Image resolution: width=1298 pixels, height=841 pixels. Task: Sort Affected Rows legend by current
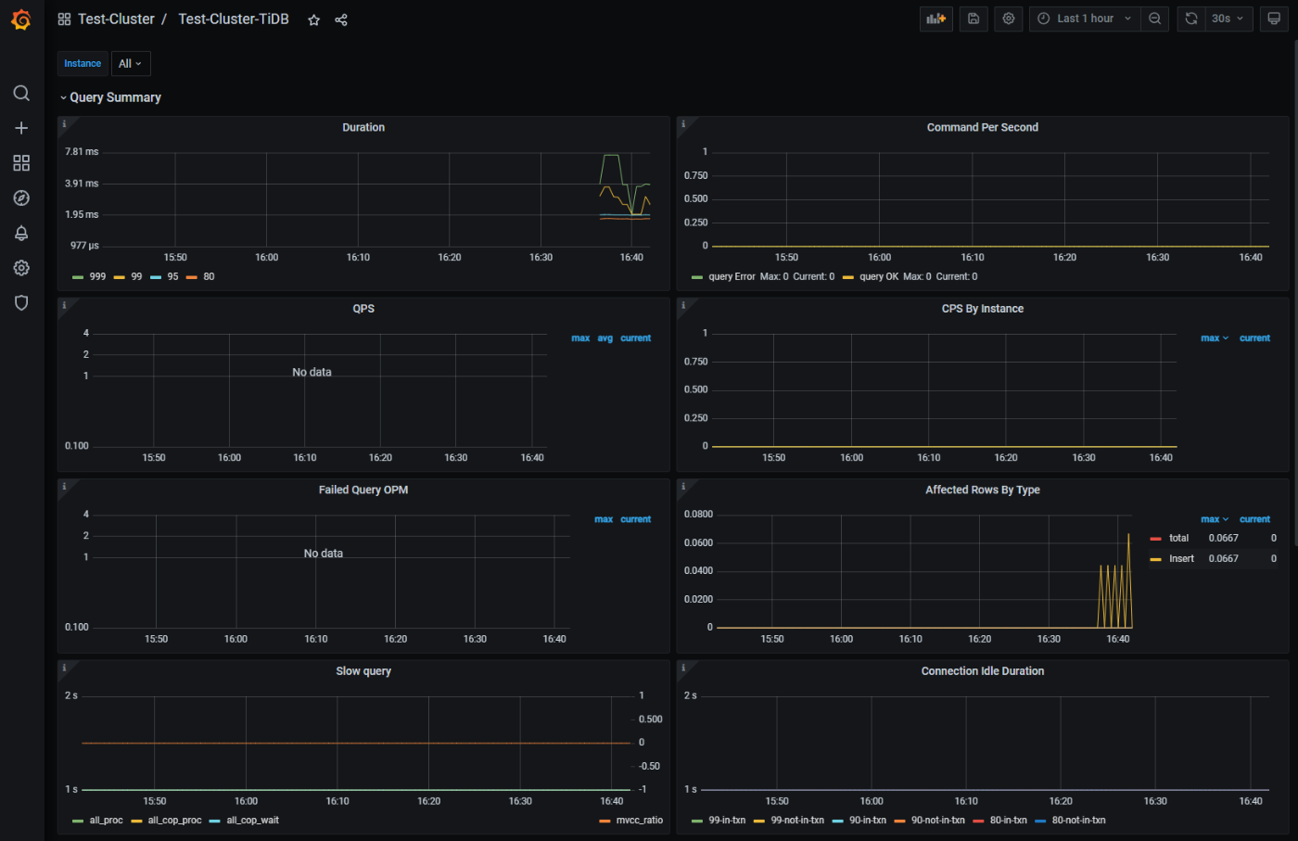pos(1254,519)
